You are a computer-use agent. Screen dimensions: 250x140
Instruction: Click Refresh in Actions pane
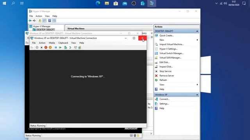[x=163, y=80]
